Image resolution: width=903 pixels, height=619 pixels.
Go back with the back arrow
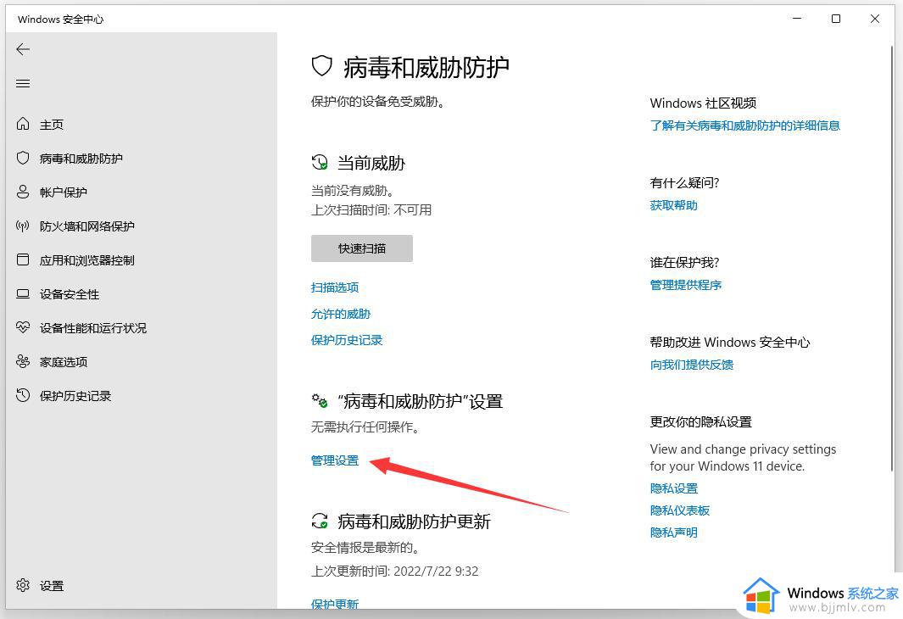tap(23, 49)
